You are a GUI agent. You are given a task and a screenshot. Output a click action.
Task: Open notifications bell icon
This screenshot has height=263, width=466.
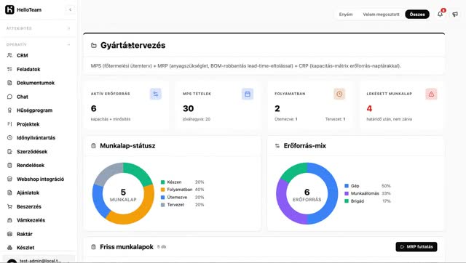pos(440,14)
